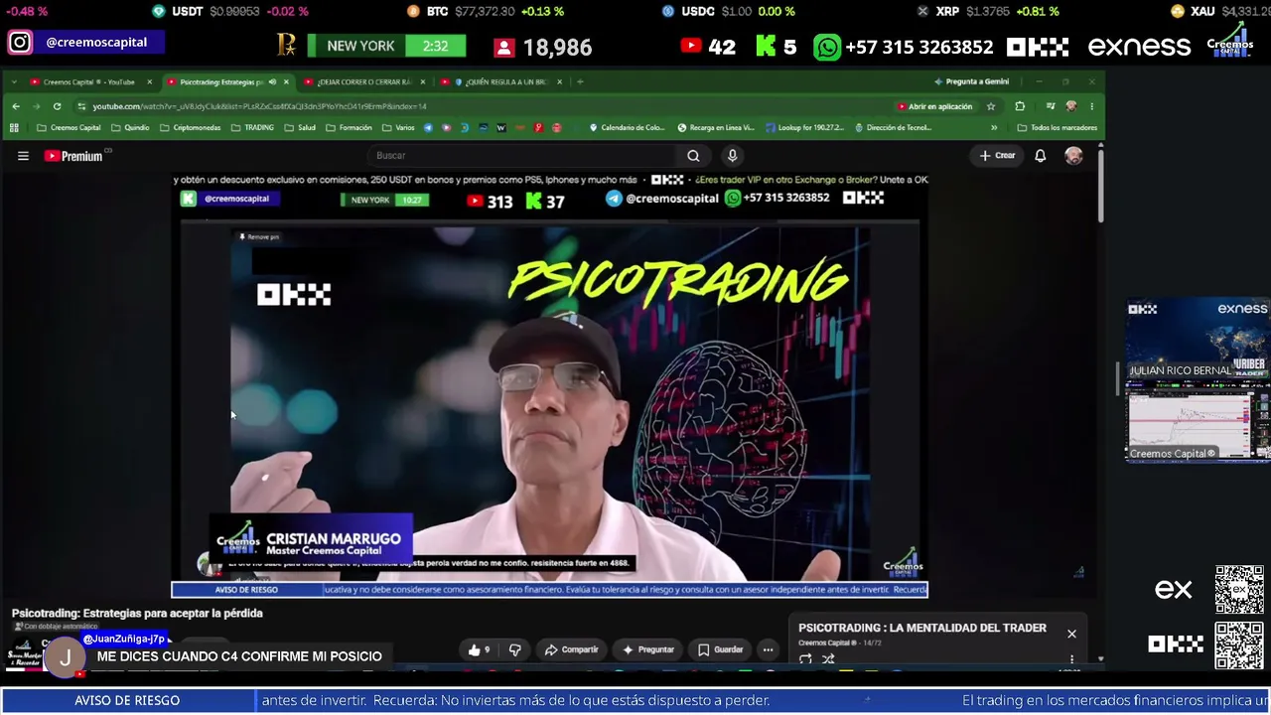Viewport: 1271px width, 715px height.
Task: Dislike the Psicotrading video
Action: pos(514,649)
